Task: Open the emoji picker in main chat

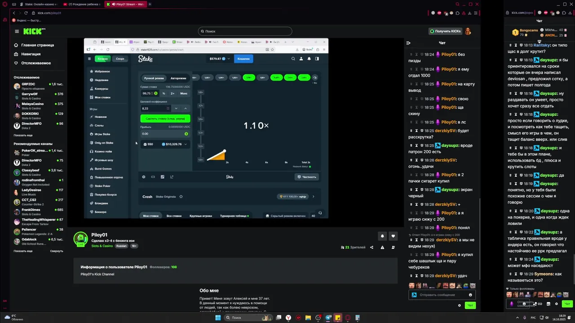Action: pyautogui.click(x=470, y=295)
